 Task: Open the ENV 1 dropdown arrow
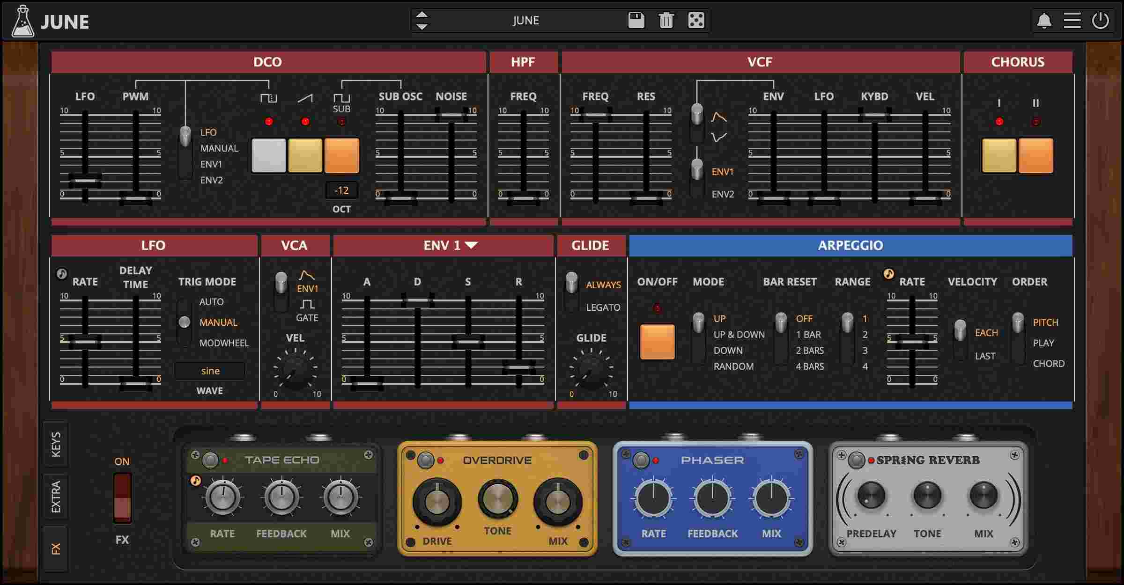pos(472,245)
